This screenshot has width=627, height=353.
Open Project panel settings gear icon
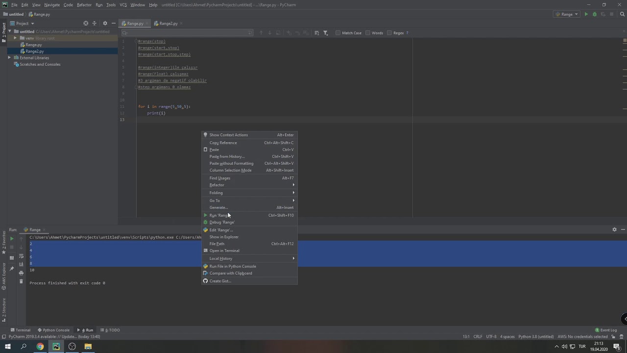tap(105, 23)
